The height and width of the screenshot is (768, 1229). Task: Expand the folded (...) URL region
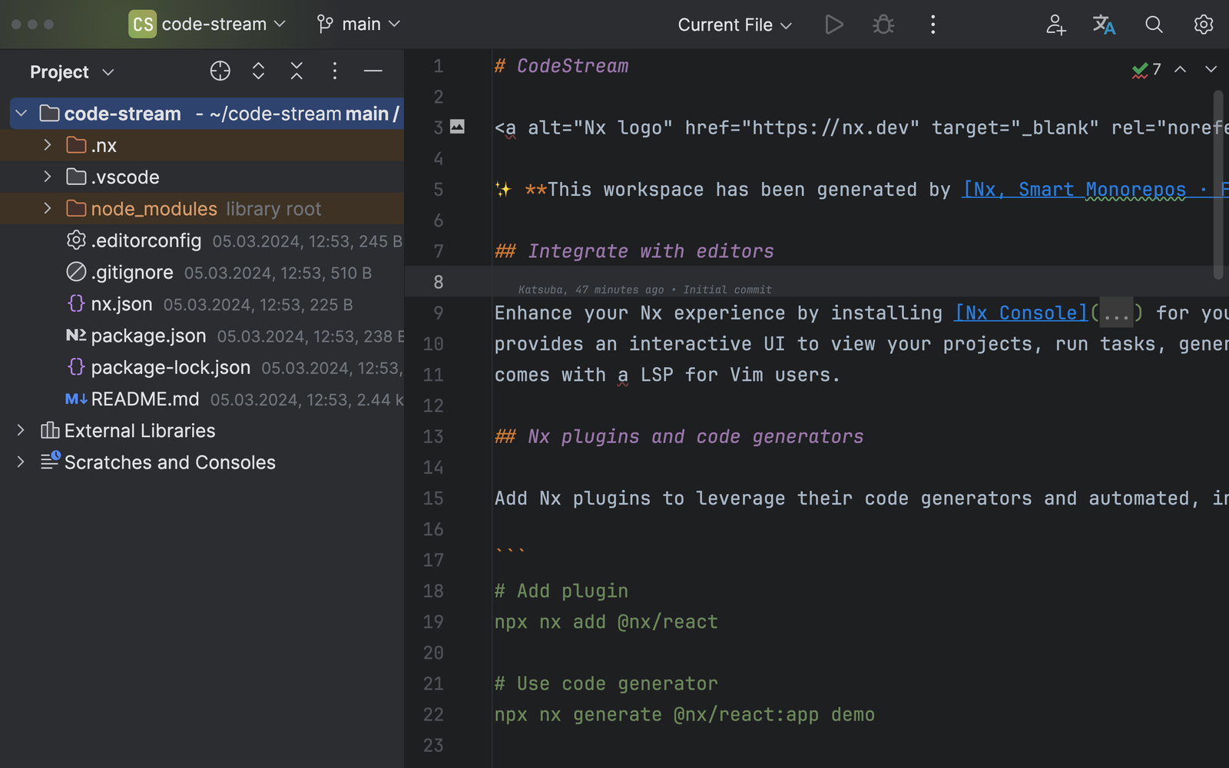1116,313
